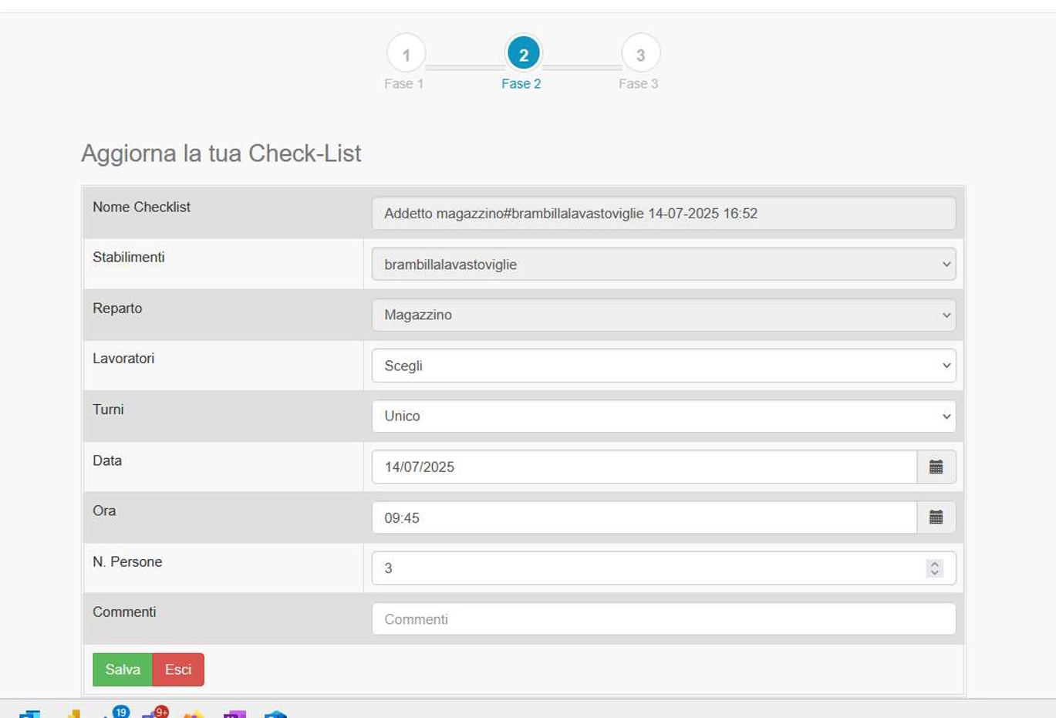Open Teams icon with 9+ badge
The width and height of the screenshot is (1056, 718).
pos(154,713)
